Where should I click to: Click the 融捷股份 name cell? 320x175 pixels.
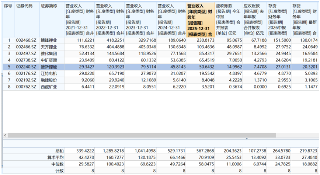tap(52, 80)
